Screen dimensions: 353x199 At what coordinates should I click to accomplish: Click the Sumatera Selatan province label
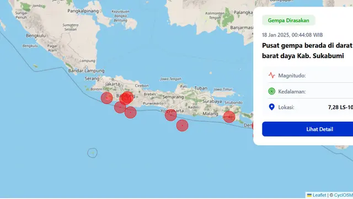click(x=71, y=27)
